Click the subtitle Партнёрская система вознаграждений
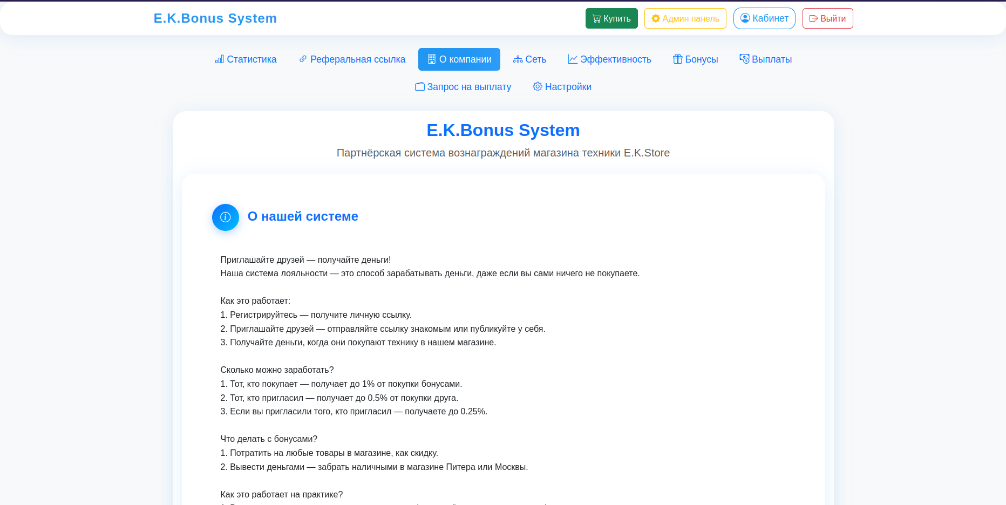This screenshot has height=505, width=1006. [503, 153]
